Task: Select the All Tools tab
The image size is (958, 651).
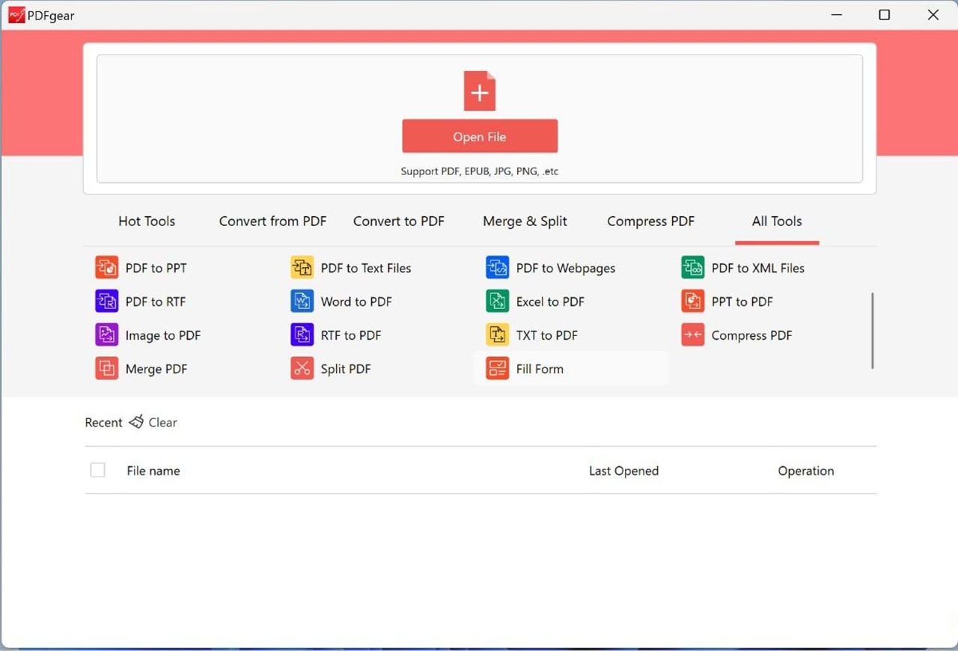Action: (x=777, y=221)
